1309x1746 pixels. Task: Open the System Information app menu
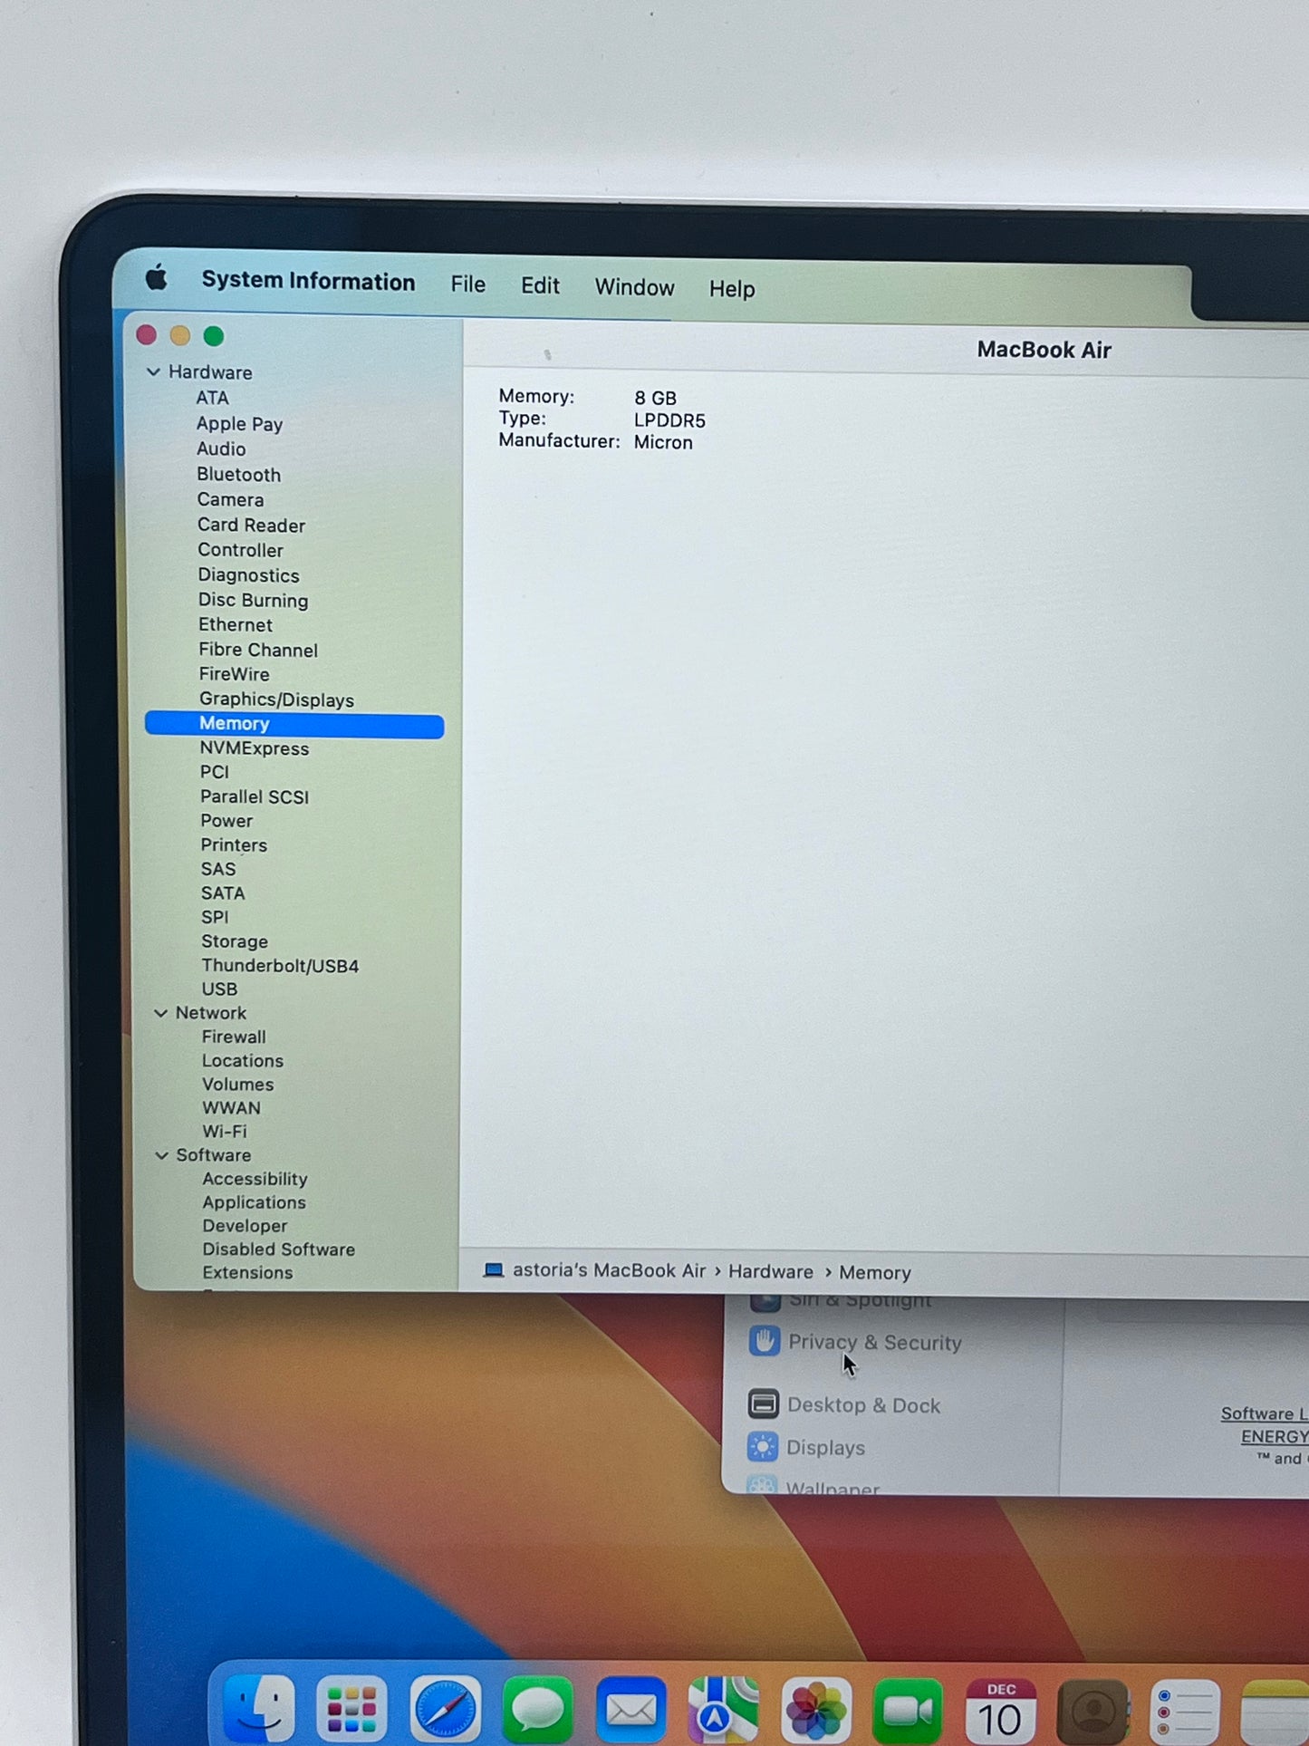point(308,281)
